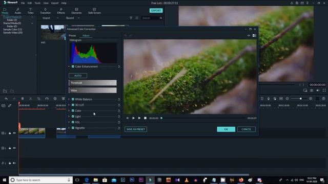Step to previous frame in color preview
Image resolution: width=328 pixels, height=184 pixels.
(128, 118)
